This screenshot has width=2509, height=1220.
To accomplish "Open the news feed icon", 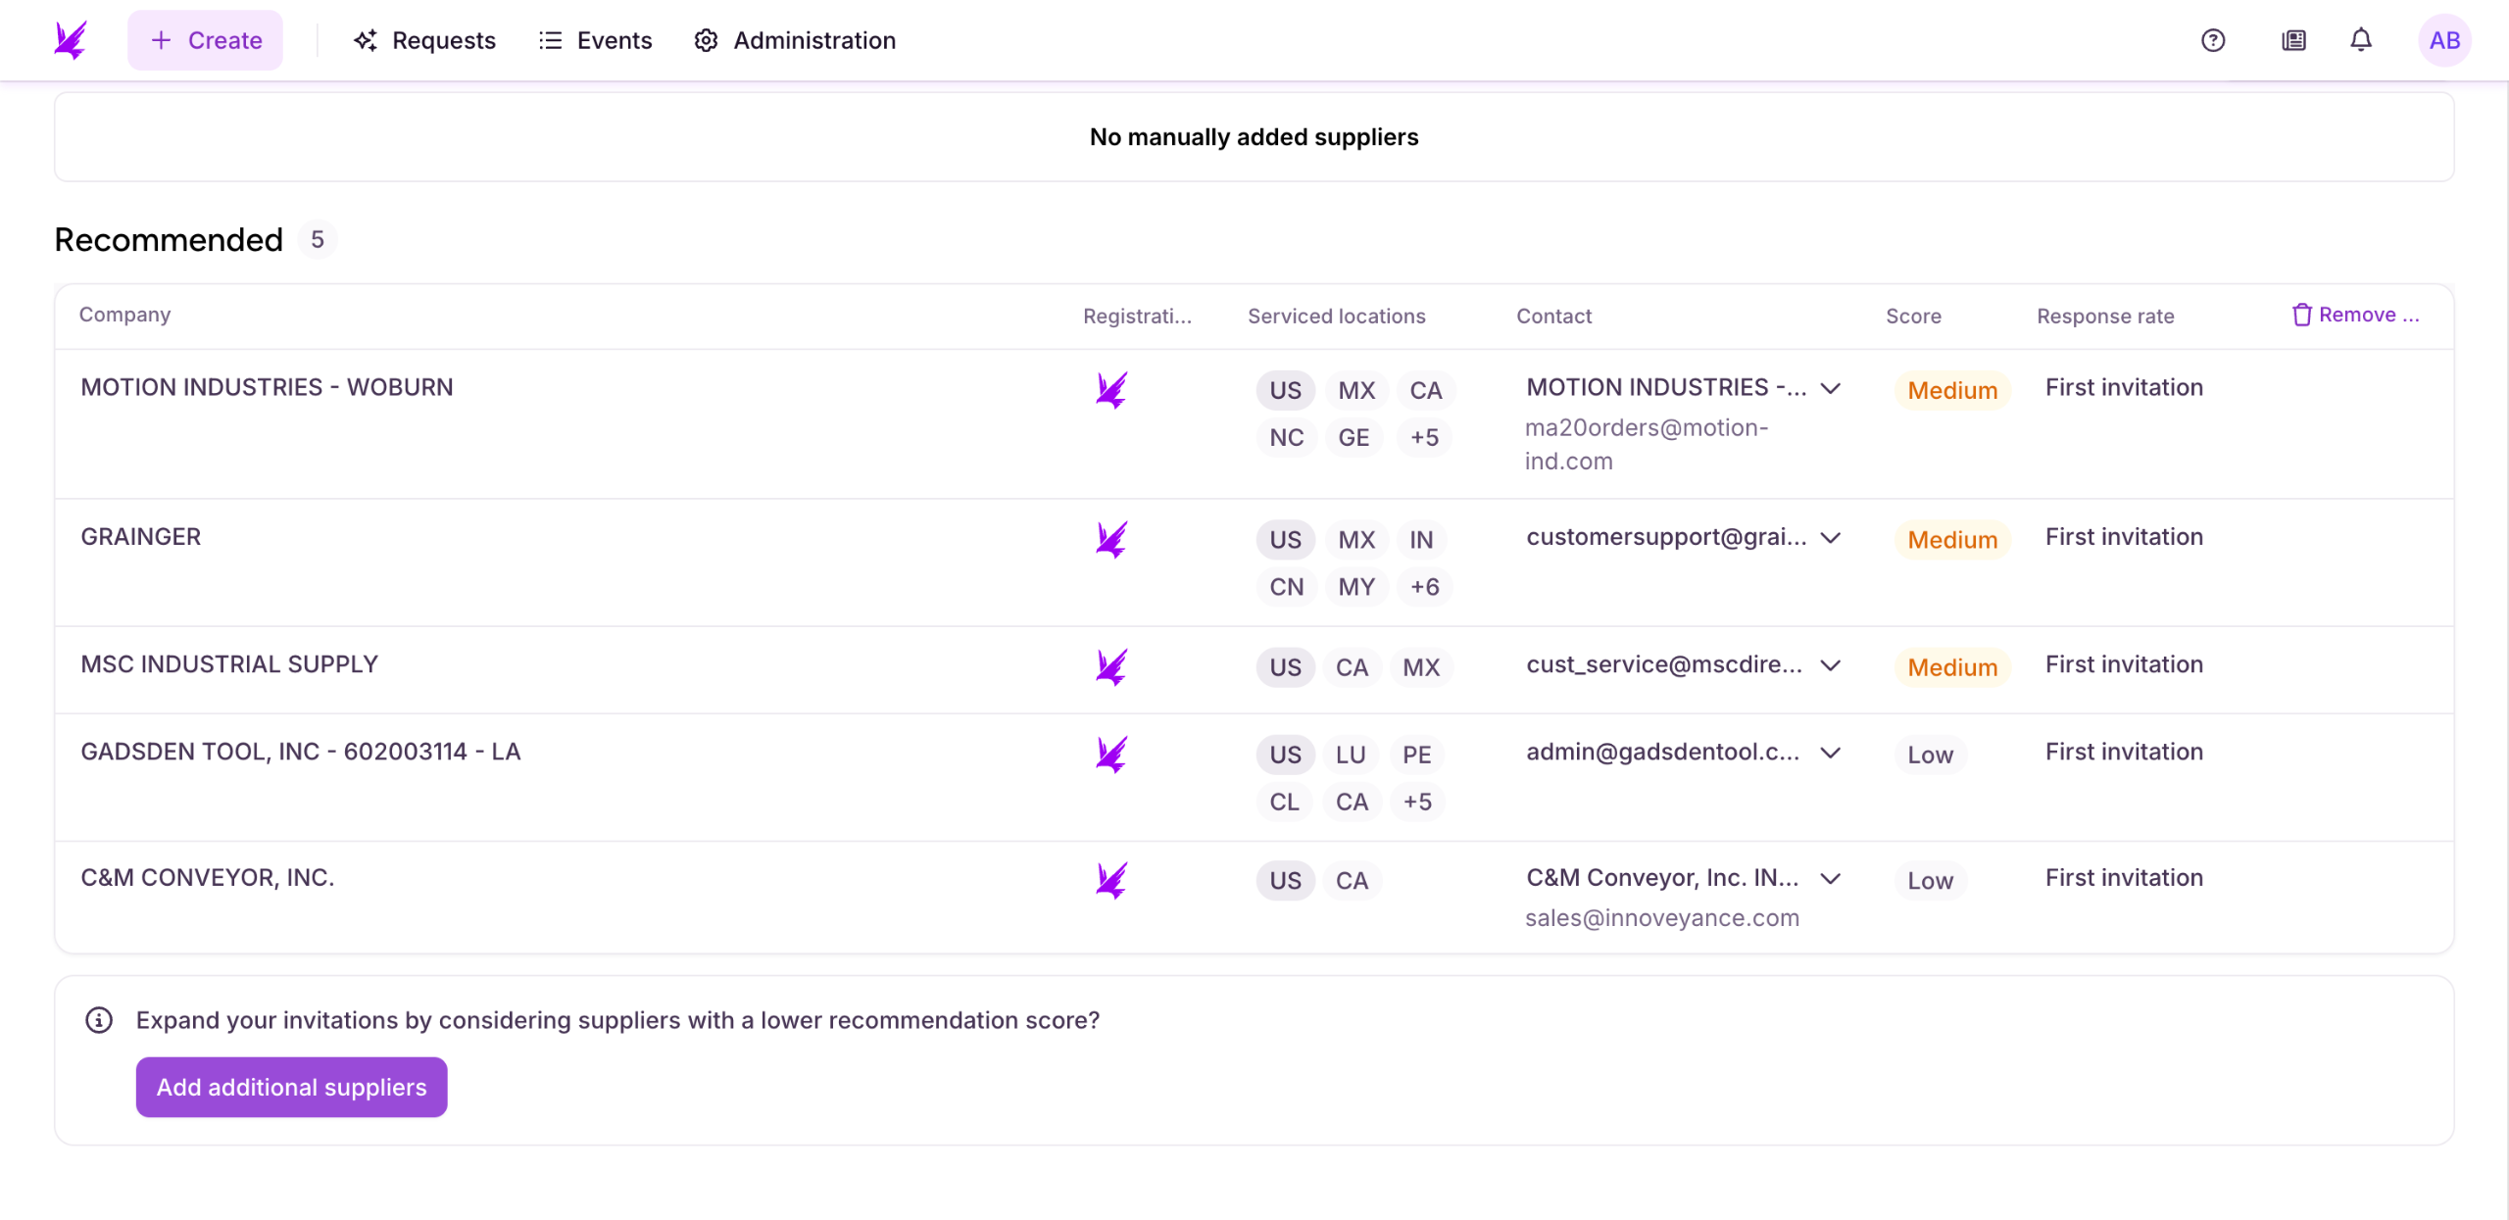I will coord(2293,40).
